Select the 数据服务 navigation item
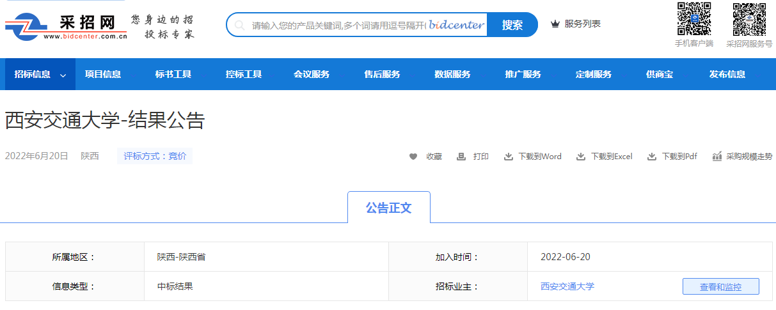Viewport: 776px width, 310px height. coord(452,74)
